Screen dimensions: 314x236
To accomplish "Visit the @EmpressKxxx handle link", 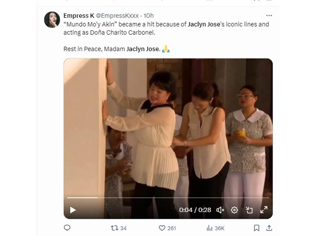I will 117,15.
